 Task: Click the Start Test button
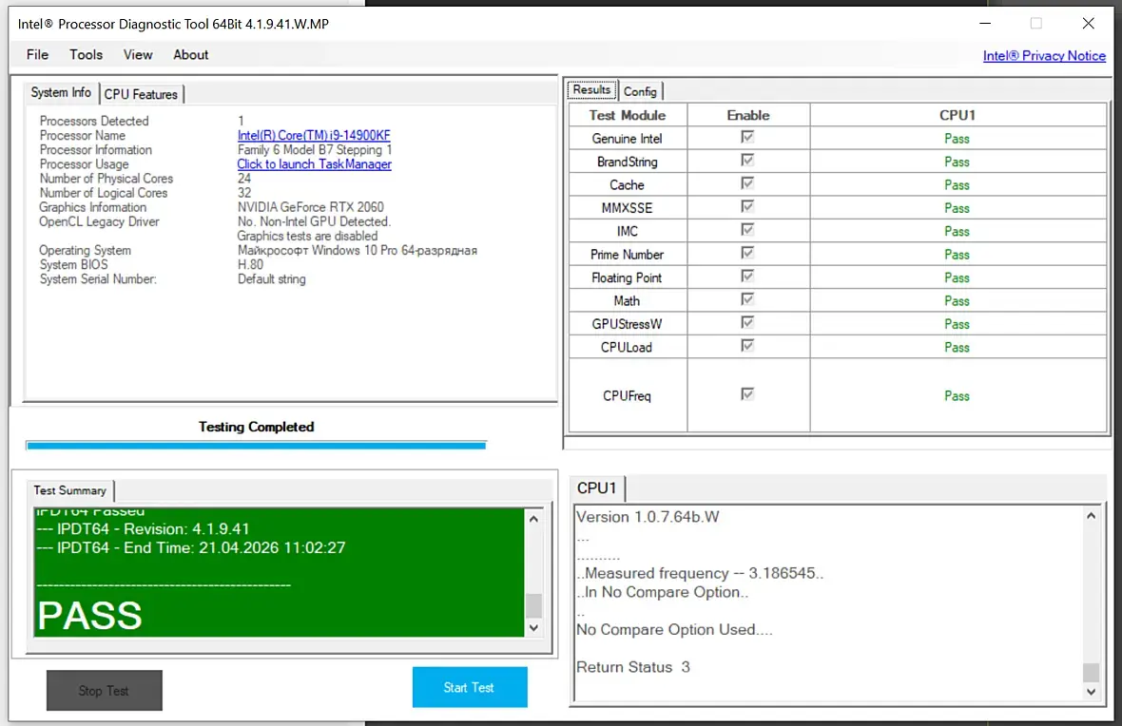point(470,687)
